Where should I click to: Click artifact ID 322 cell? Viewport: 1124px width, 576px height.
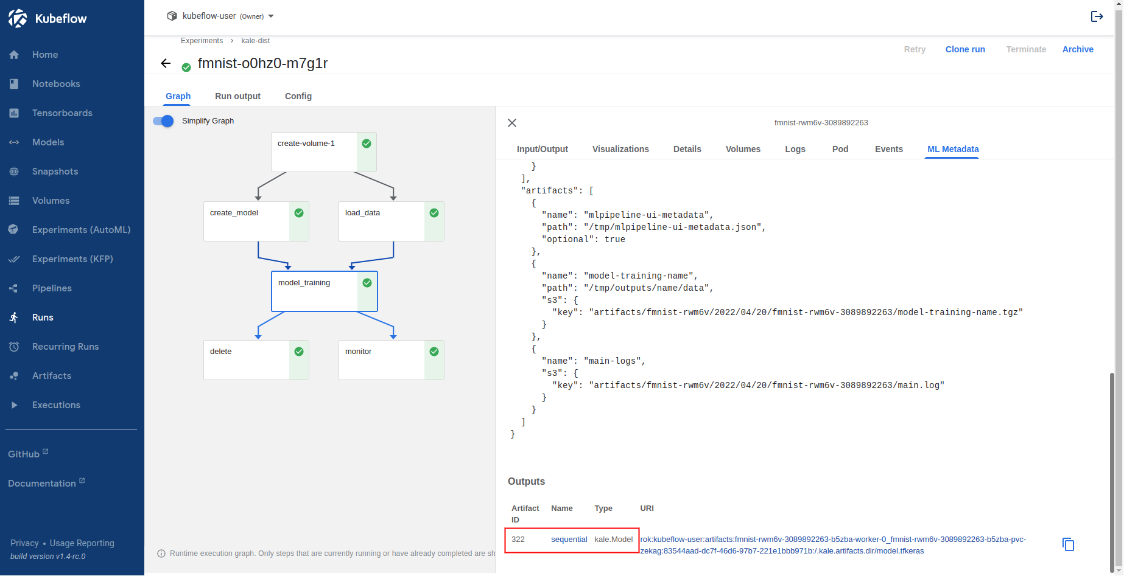pyautogui.click(x=518, y=540)
